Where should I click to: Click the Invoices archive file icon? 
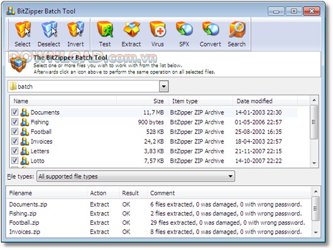pyautogui.click(x=25, y=141)
